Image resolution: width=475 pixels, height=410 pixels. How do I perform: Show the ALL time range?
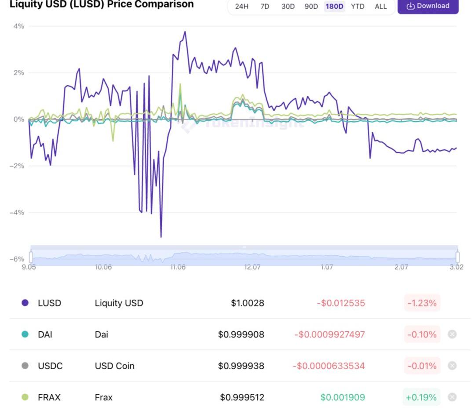click(381, 6)
